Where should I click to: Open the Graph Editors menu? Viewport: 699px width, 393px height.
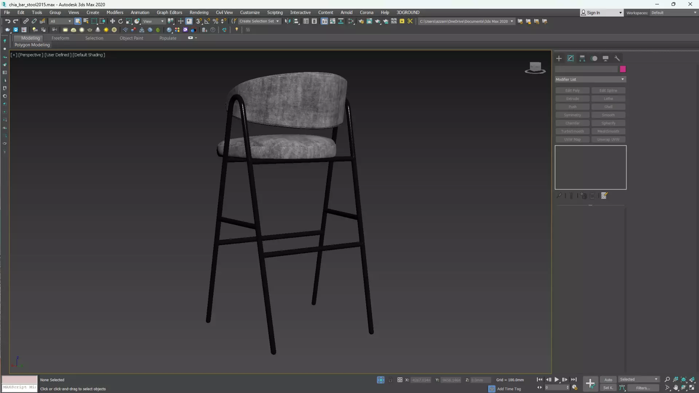[x=169, y=12]
